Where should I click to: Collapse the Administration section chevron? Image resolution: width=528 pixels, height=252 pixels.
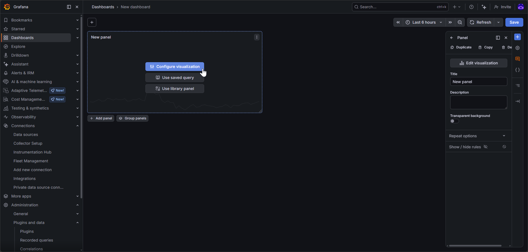pos(78,205)
